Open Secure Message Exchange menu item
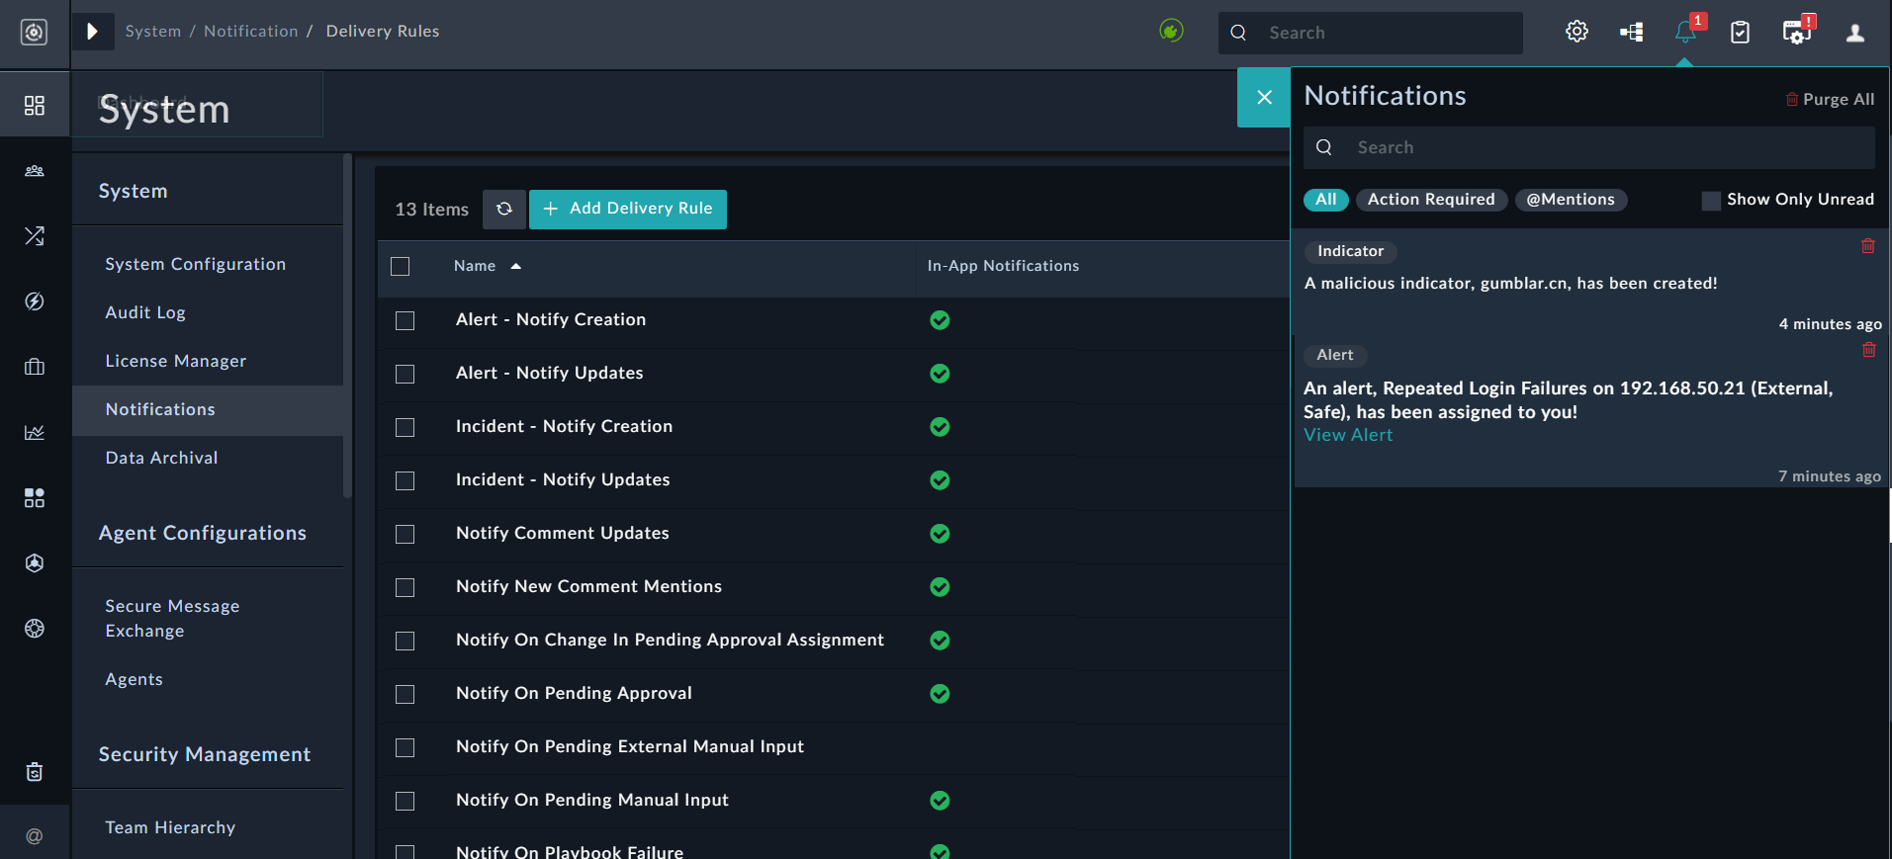 [x=172, y=619]
